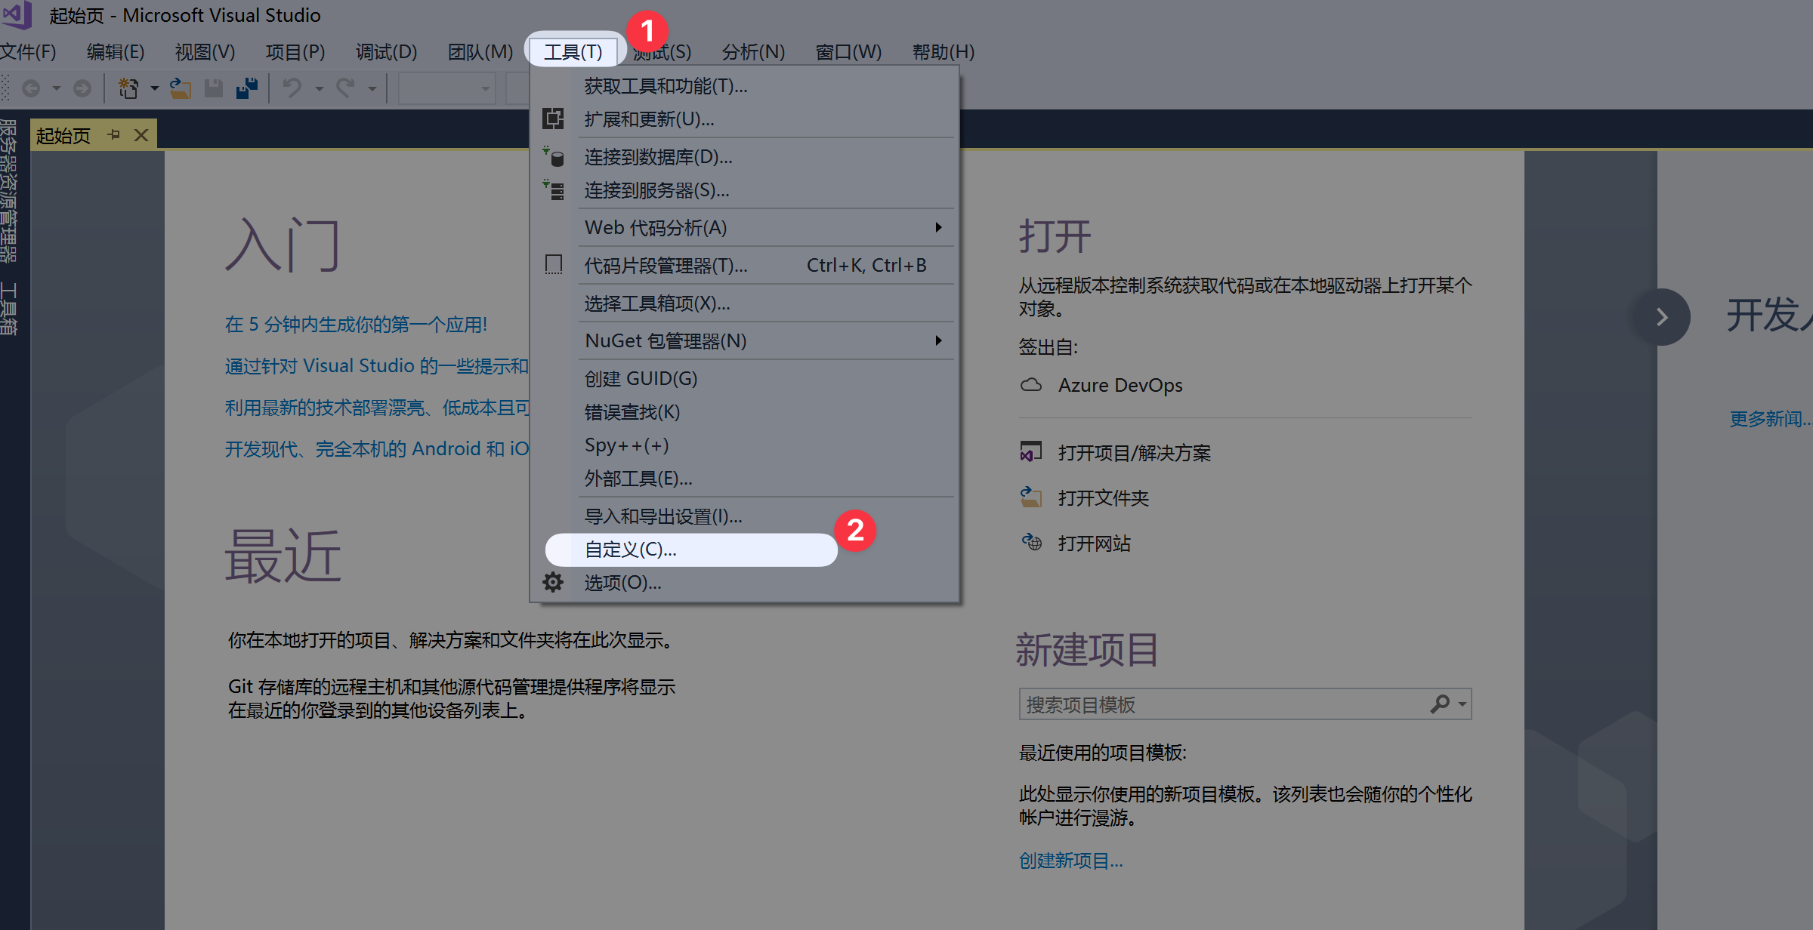Click the New Project toolbar icon
The height and width of the screenshot is (930, 1813).
point(127,88)
